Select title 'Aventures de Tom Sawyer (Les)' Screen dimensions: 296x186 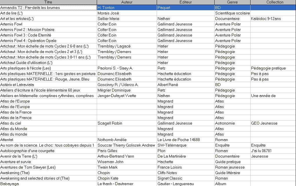tap(28, 167)
